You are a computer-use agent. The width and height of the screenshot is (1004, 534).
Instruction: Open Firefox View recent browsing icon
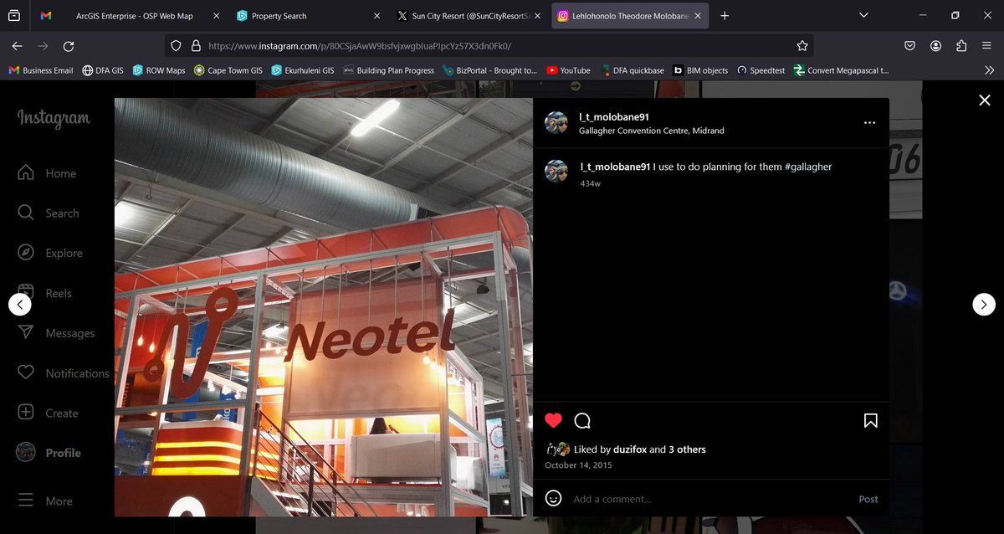coord(14,16)
